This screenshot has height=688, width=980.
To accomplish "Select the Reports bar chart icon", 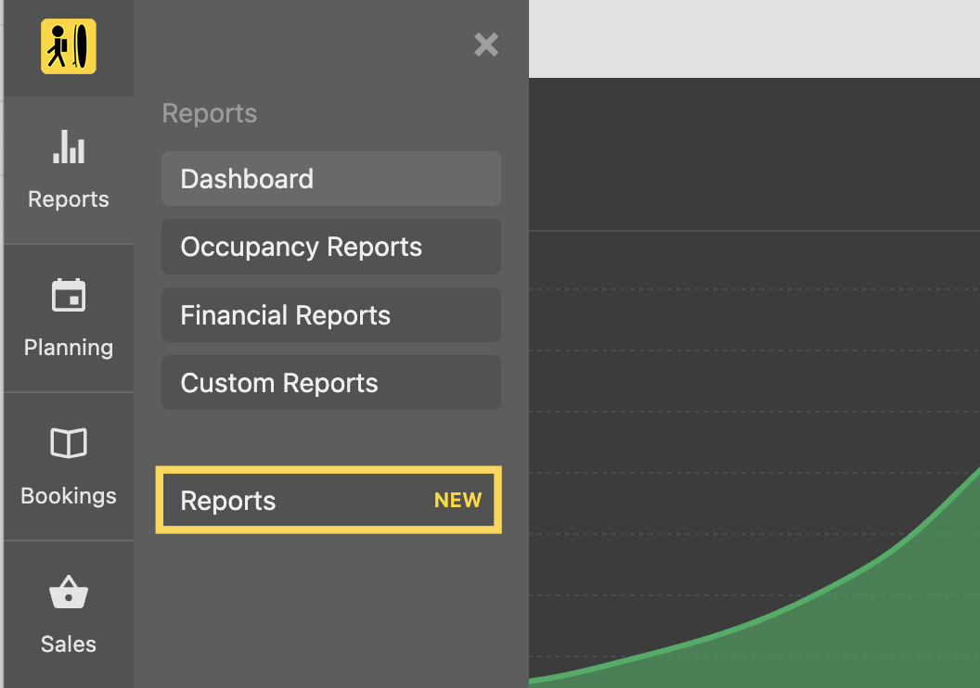I will 69,147.
